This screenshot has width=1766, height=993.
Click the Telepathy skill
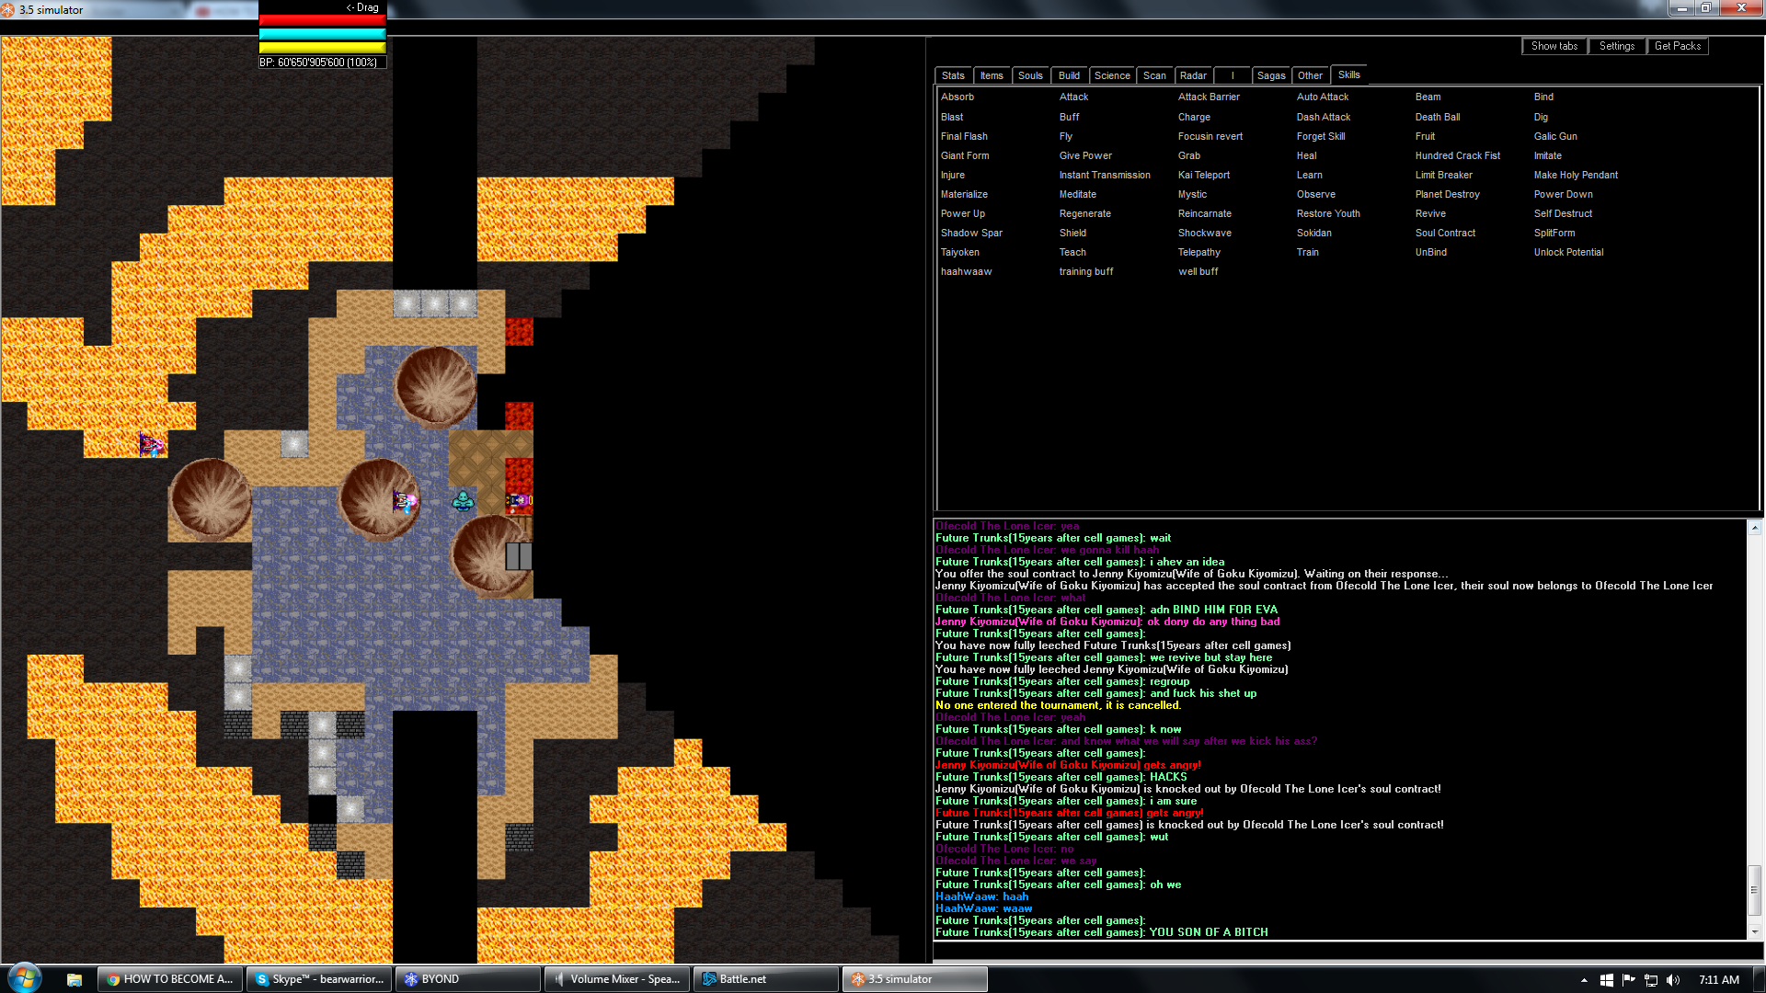click(1198, 252)
